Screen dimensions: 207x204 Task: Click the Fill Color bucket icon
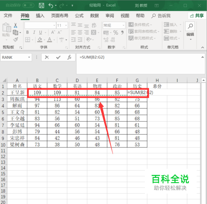(40, 40)
